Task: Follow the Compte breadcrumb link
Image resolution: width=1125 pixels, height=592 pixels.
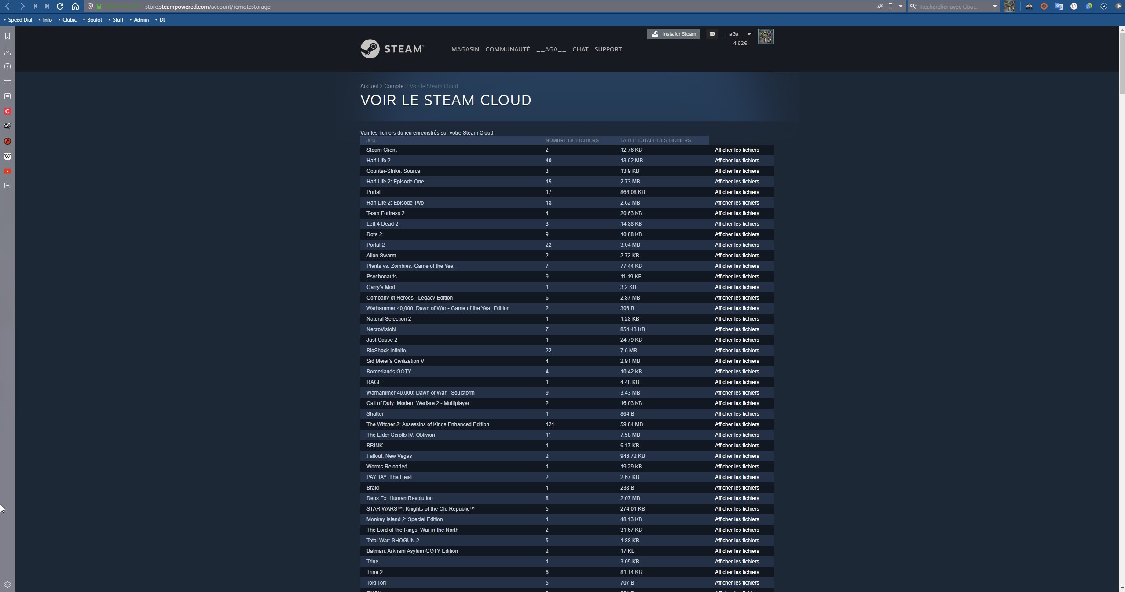Action: click(x=394, y=86)
